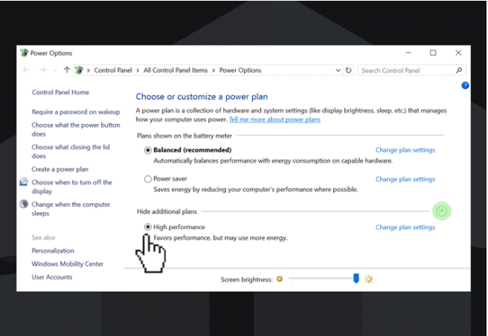Screen dimensions: 488x336
Task: Go forward with the forward arrow
Action: point(43,70)
